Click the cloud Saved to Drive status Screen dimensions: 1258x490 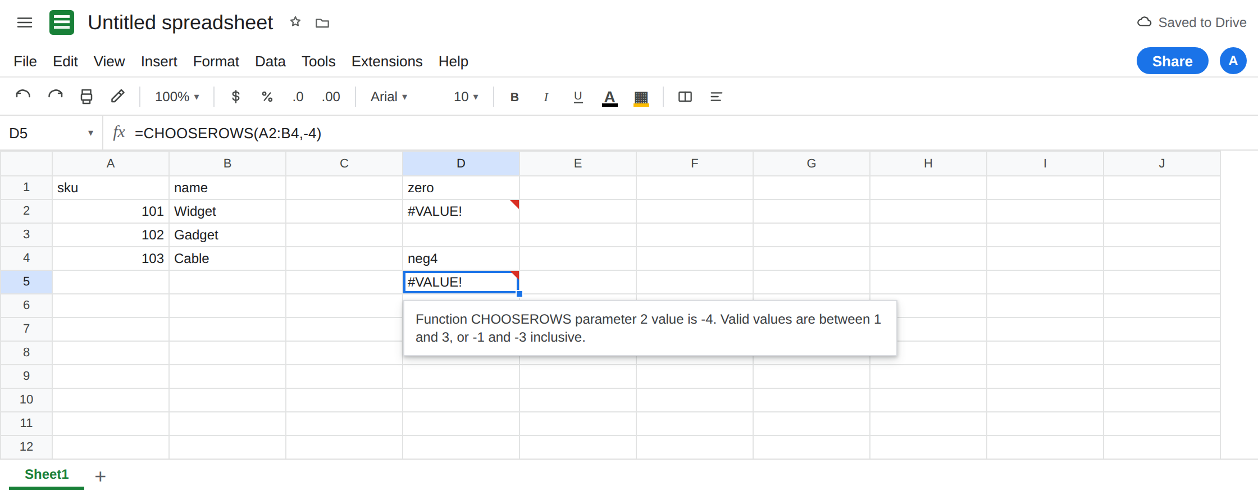point(1192,22)
